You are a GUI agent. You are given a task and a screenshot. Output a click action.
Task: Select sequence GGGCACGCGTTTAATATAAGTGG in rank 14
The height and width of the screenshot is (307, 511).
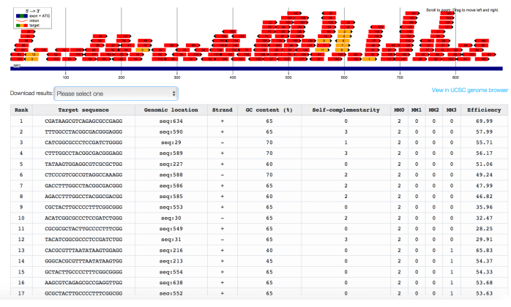click(83, 261)
